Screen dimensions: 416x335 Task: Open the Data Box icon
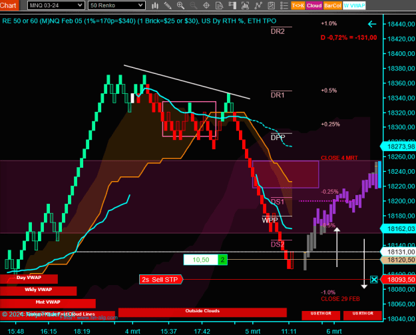219,5
